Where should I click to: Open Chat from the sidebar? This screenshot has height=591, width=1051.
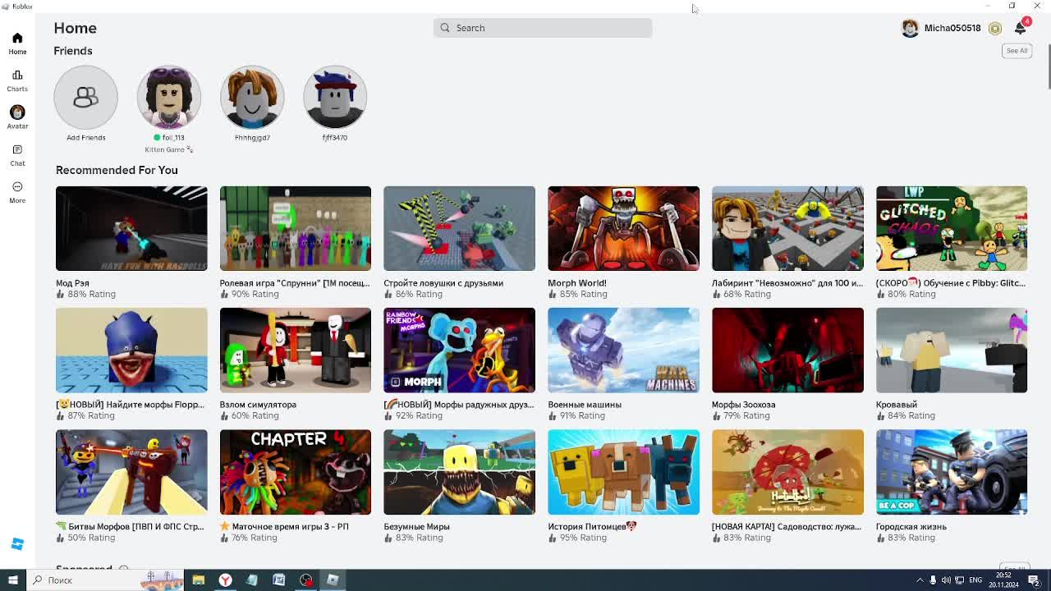(x=17, y=155)
